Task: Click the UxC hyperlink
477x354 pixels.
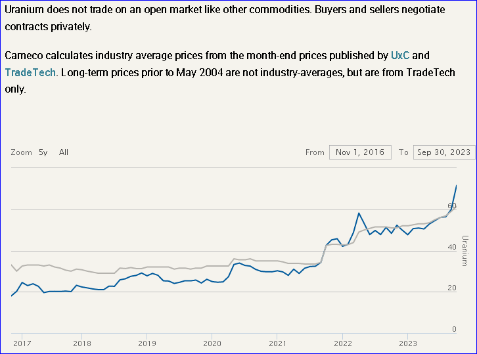Action: pos(400,55)
